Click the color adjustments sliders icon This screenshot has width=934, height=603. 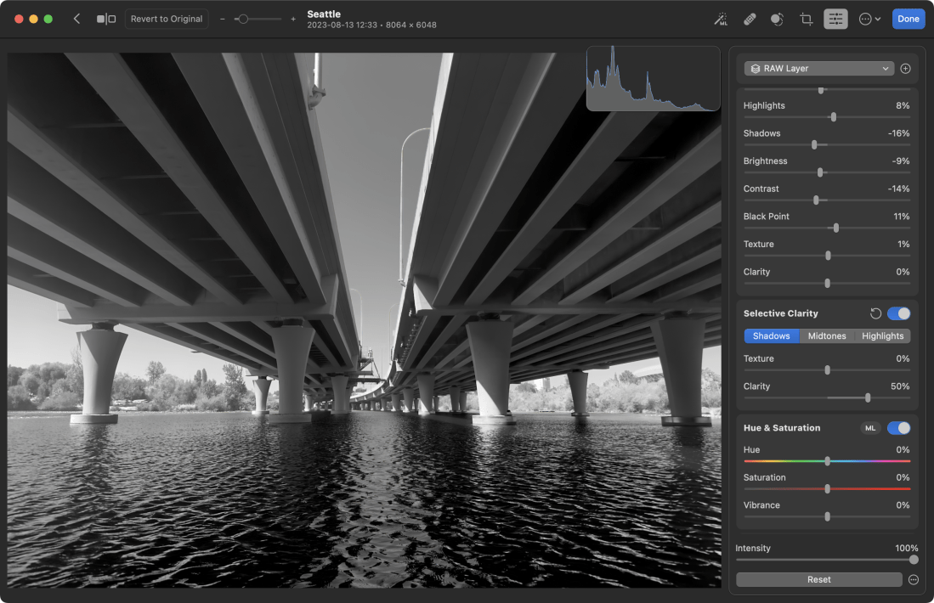pos(835,19)
